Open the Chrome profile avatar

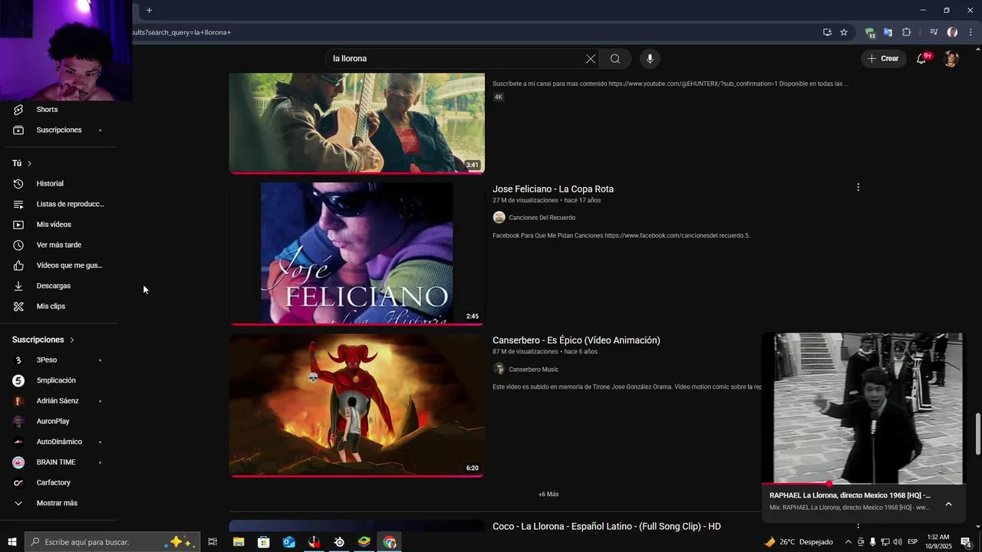tap(952, 32)
